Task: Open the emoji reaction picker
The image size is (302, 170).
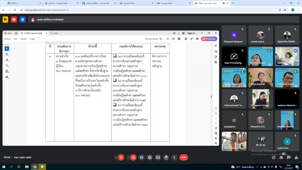Action: click(150, 158)
